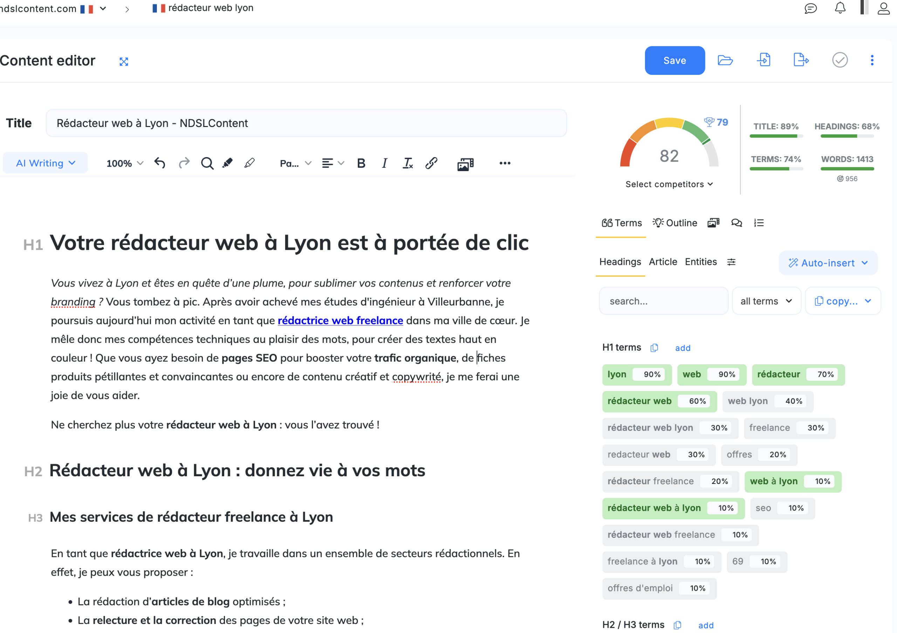This screenshot has width=897, height=633.
Task: Click the trophy score 79 indicator
Action: (716, 122)
